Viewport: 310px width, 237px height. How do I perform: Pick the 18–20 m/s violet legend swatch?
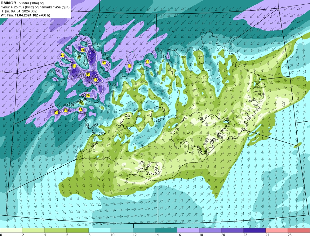tap(210, 230)
